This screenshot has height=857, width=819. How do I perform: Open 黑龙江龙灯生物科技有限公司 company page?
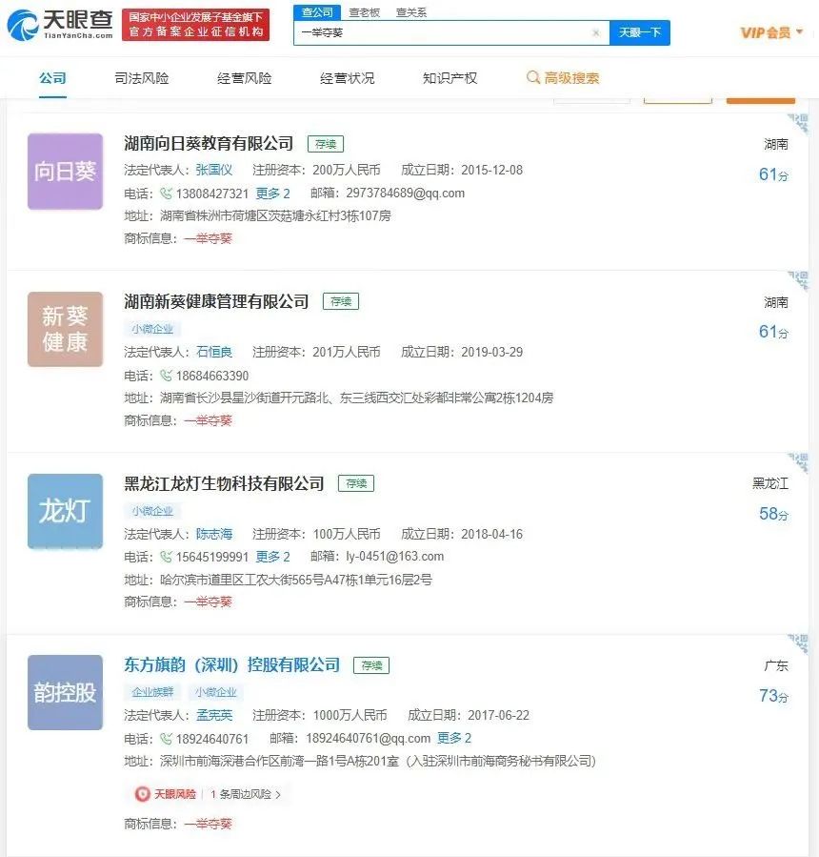click(x=224, y=483)
